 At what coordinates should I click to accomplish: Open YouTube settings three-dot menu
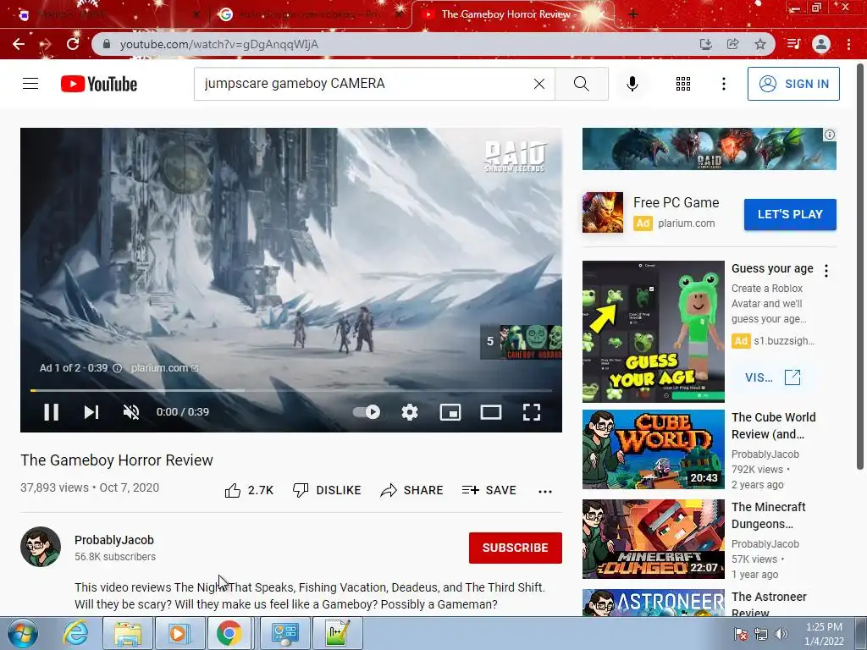(723, 84)
